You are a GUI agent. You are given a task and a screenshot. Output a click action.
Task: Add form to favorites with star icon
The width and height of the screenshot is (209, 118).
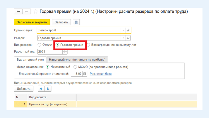click(35, 11)
